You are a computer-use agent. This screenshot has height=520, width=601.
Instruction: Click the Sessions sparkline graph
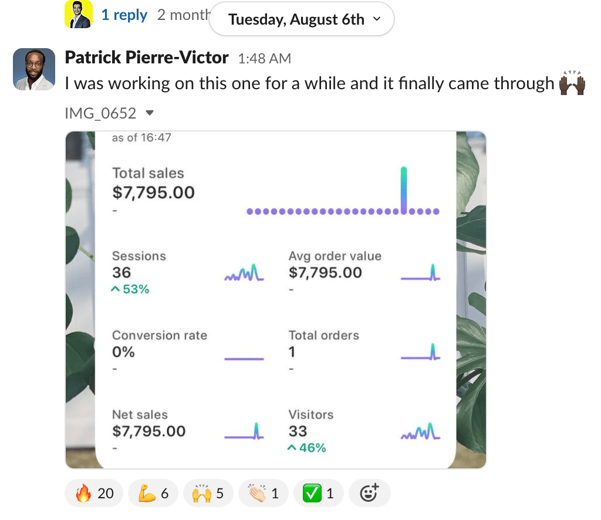tap(244, 272)
